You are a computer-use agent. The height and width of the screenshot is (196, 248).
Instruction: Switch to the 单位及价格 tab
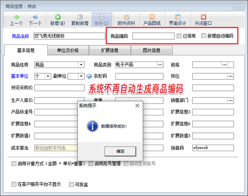[68, 51]
